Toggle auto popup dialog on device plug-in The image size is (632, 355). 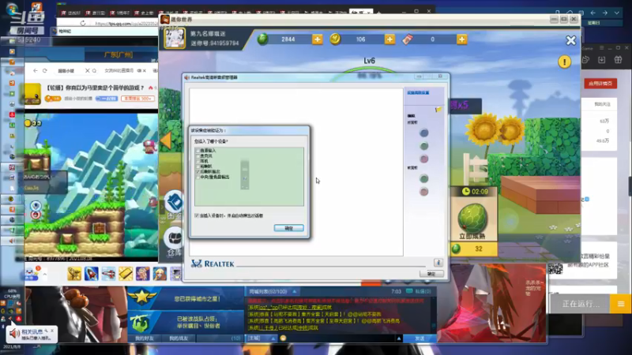(197, 215)
